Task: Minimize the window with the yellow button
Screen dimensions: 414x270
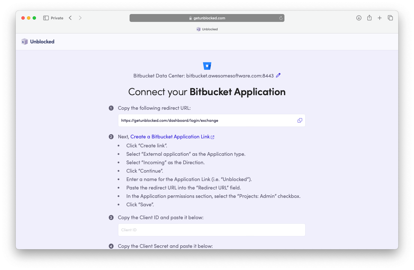Action: (x=29, y=18)
